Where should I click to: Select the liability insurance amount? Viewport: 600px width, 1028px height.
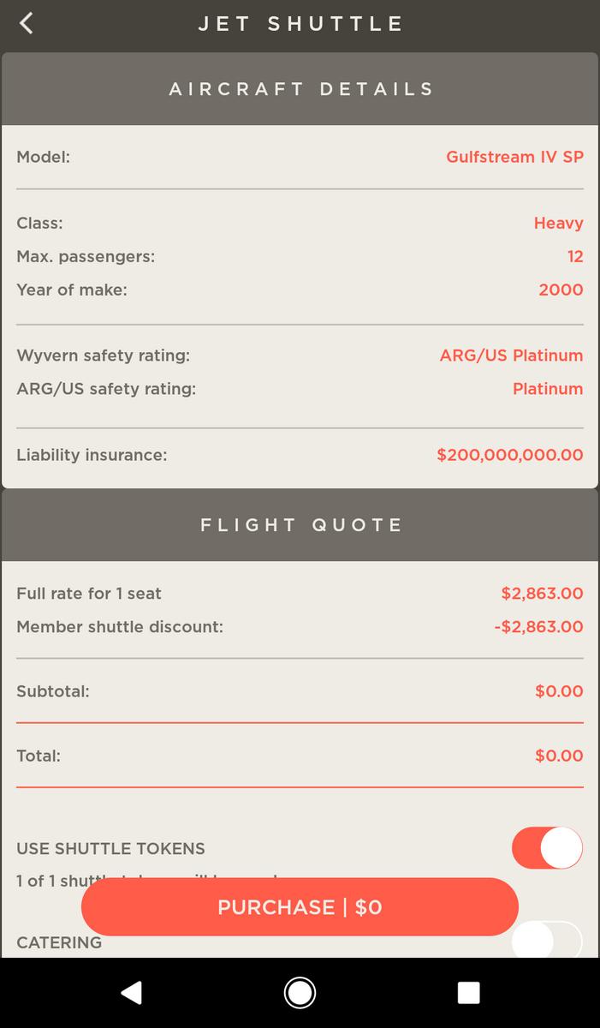(x=508, y=455)
